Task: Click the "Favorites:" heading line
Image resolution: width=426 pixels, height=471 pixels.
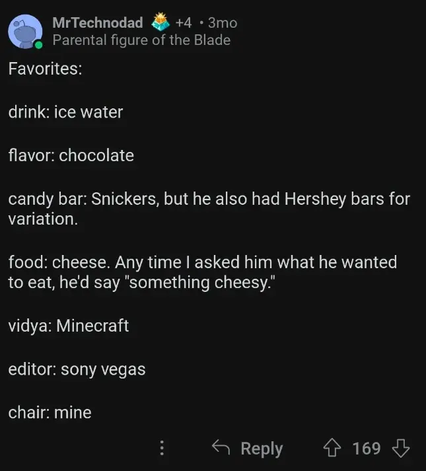Action: coord(45,69)
